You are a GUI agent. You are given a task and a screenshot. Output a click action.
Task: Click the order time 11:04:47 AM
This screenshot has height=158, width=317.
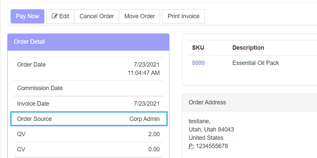click(x=144, y=73)
